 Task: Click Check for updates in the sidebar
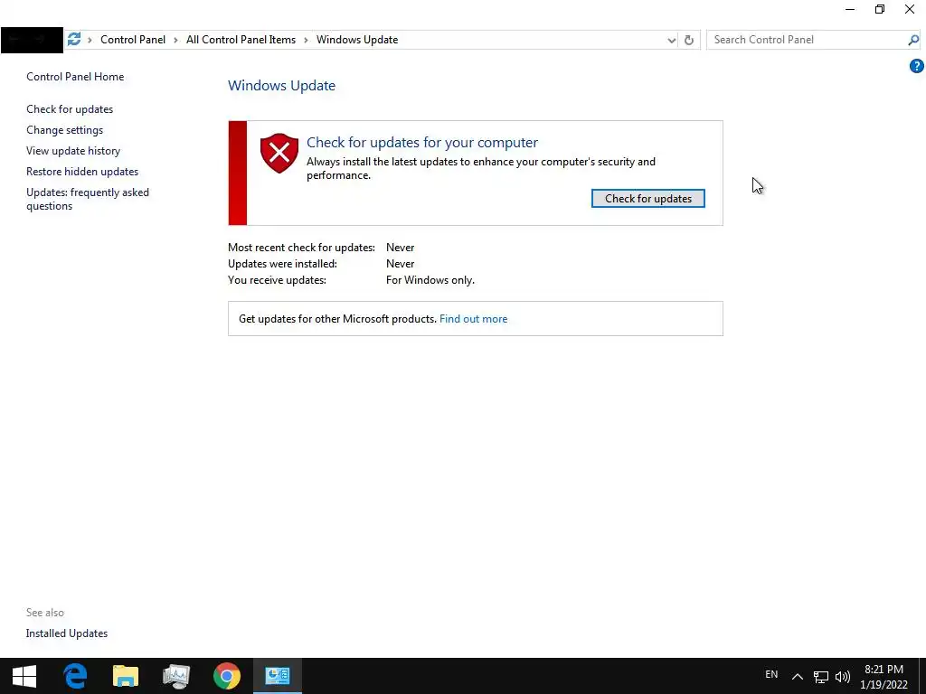click(x=70, y=109)
